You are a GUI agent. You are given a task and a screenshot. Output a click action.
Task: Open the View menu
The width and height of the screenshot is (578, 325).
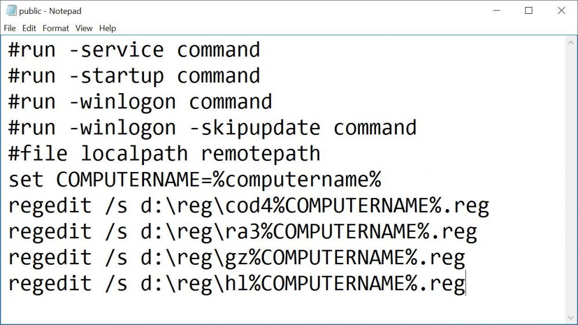click(x=84, y=28)
